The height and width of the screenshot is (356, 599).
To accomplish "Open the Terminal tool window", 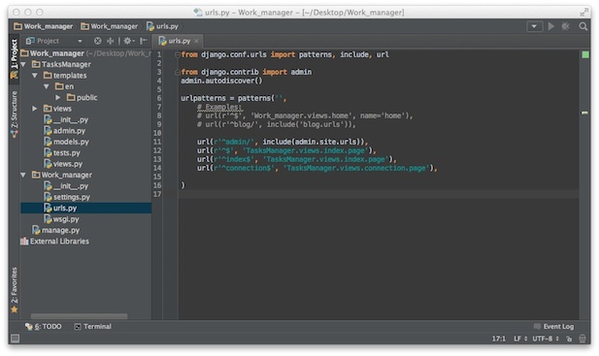I will pos(93,327).
